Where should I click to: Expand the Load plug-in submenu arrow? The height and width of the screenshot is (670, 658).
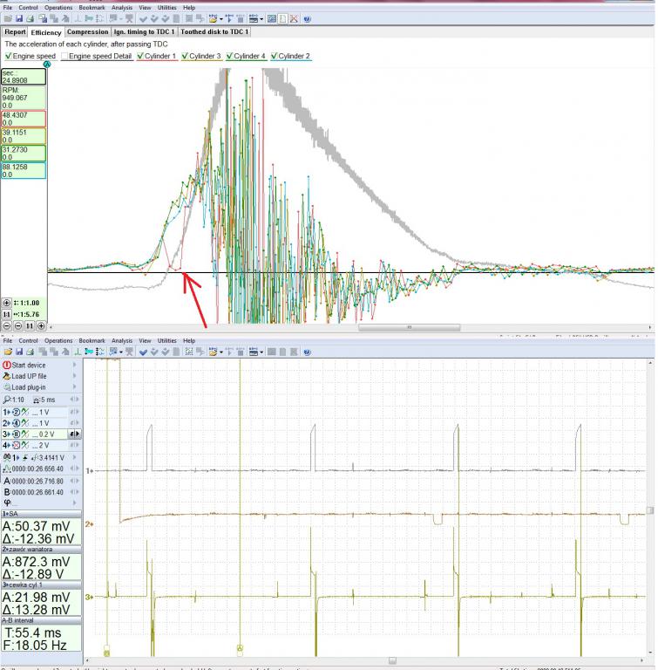(76, 387)
